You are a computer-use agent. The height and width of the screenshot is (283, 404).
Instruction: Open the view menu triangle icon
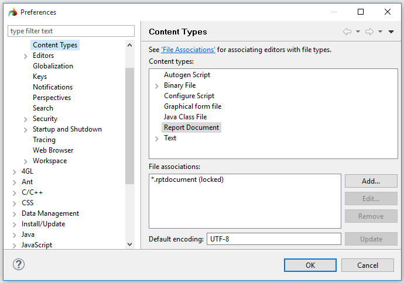click(391, 32)
